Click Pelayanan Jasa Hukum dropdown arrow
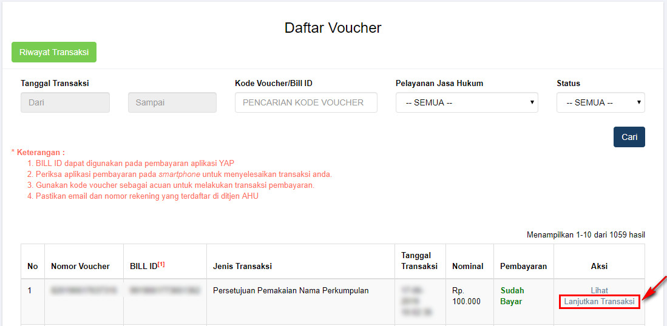This screenshot has height=326, width=667. pos(532,103)
